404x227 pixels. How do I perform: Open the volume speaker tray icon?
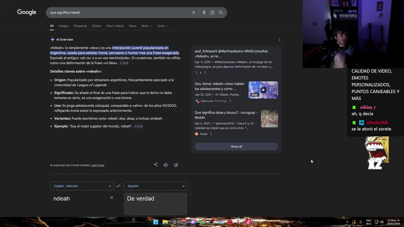pyautogui.click(x=382, y=222)
